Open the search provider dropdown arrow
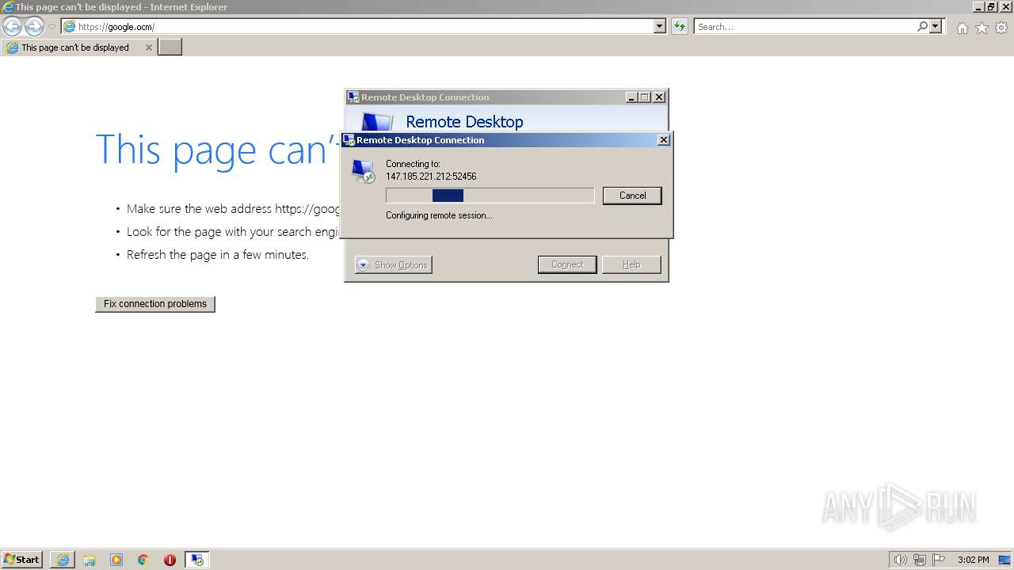The width and height of the screenshot is (1014, 570). (x=936, y=27)
